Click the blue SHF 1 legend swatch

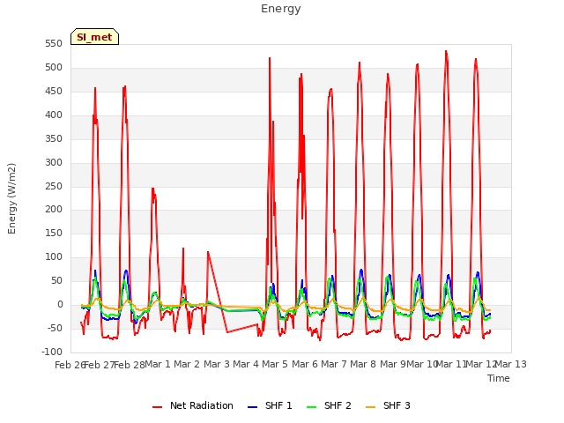coord(253,407)
